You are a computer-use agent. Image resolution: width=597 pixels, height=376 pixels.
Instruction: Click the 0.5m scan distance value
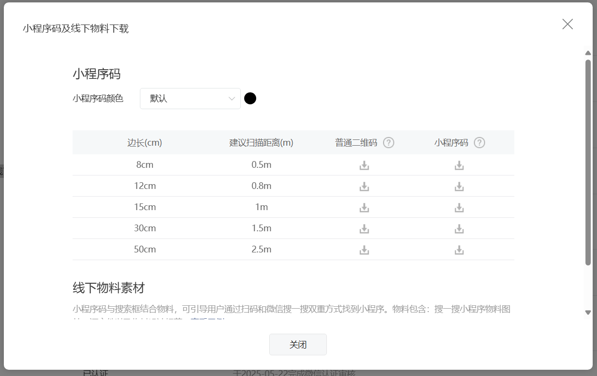click(x=261, y=165)
